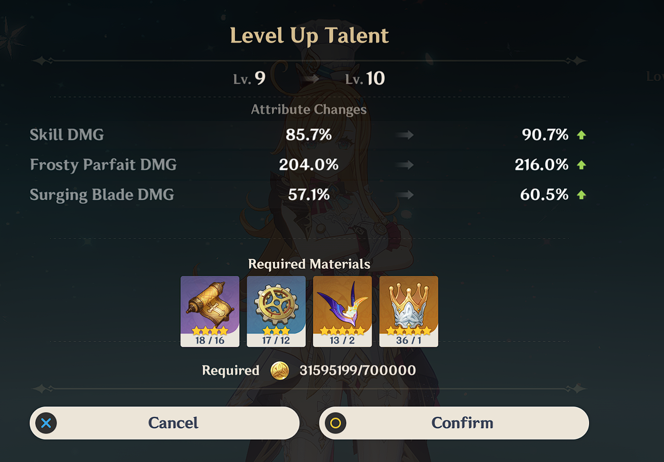The width and height of the screenshot is (664, 462).
Task: Click the Lv. 10 target level
Action: [365, 78]
